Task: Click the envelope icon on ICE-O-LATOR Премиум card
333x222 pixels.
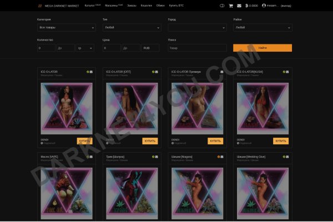Action: coord(221,72)
